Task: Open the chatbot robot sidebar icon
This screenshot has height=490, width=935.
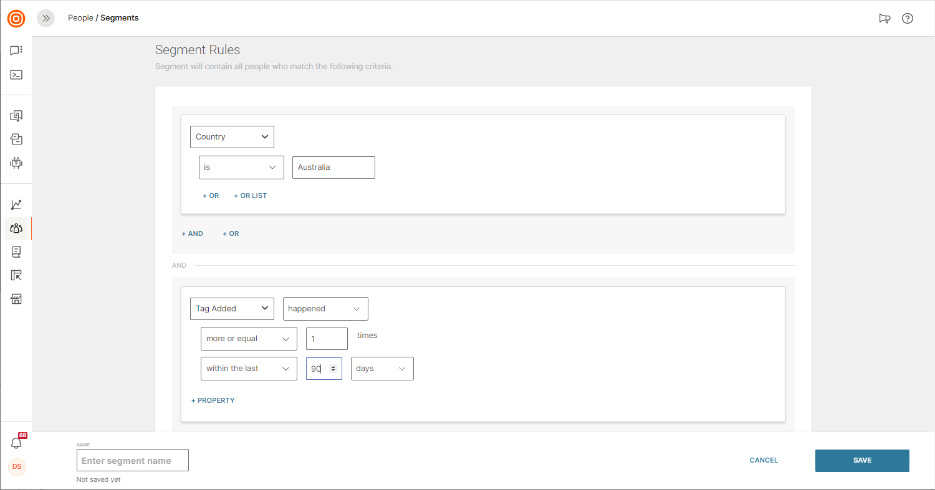Action: [16, 163]
